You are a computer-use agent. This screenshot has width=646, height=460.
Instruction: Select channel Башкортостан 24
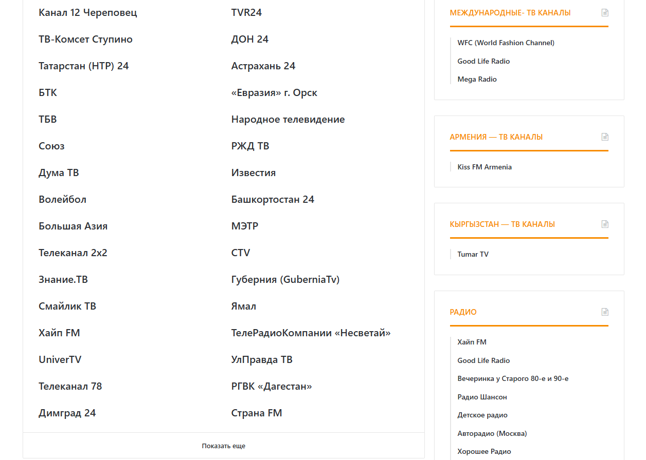coord(273,199)
